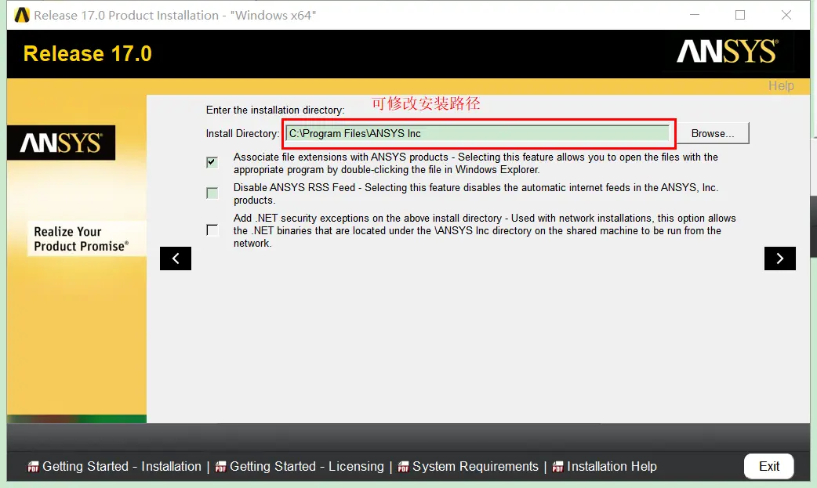Click 'Realize Your Product Promise' text

point(82,239)
